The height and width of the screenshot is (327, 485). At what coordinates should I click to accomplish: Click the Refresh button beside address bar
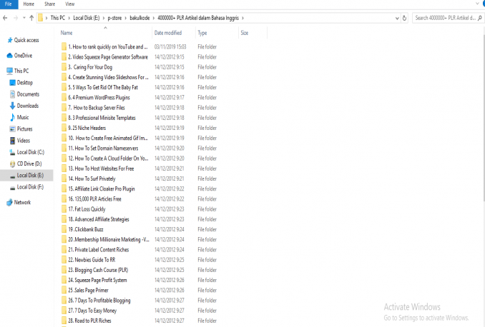tap(405, 17)
